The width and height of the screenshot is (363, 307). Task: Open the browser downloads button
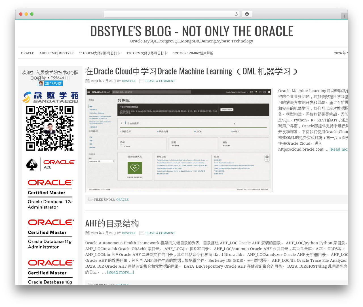pos(247,14)
